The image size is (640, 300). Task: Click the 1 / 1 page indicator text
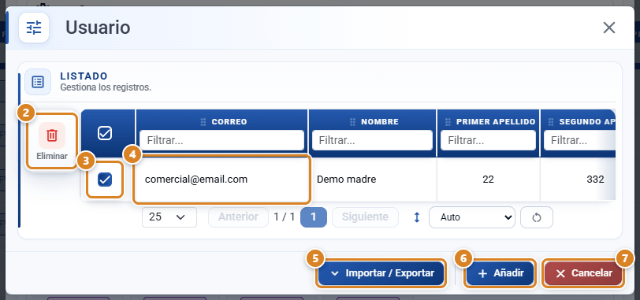click(284, 217)
